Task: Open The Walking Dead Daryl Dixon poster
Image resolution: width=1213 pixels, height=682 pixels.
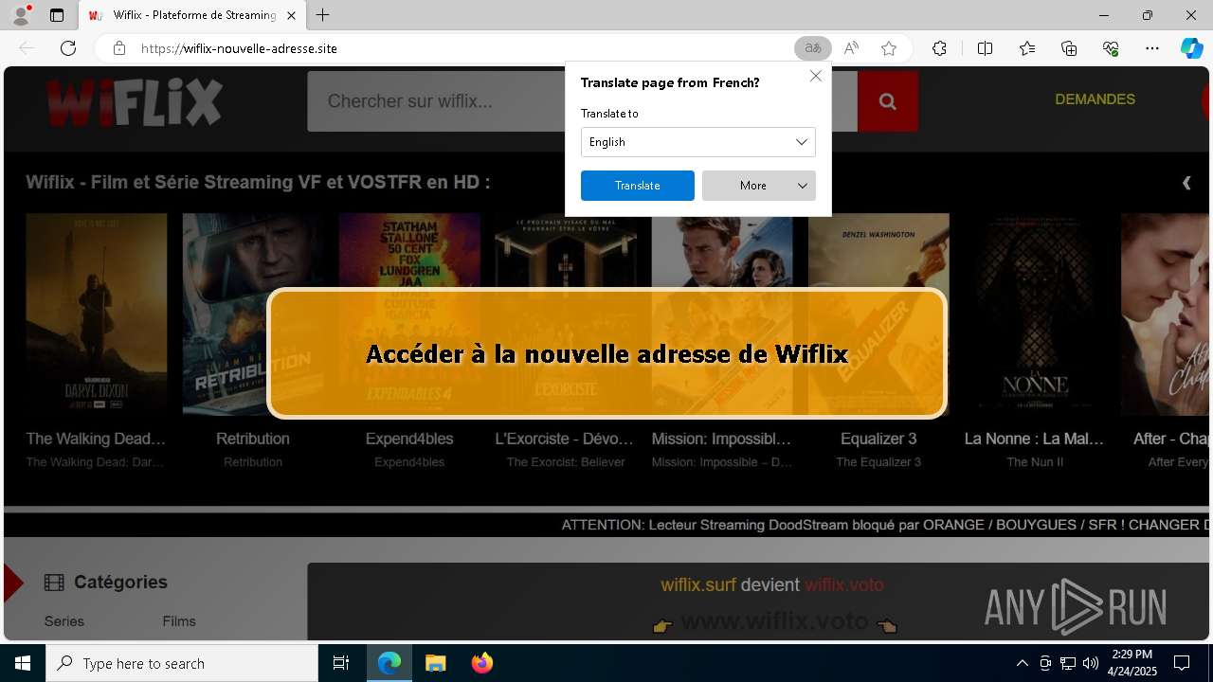Action: [97, 314]
